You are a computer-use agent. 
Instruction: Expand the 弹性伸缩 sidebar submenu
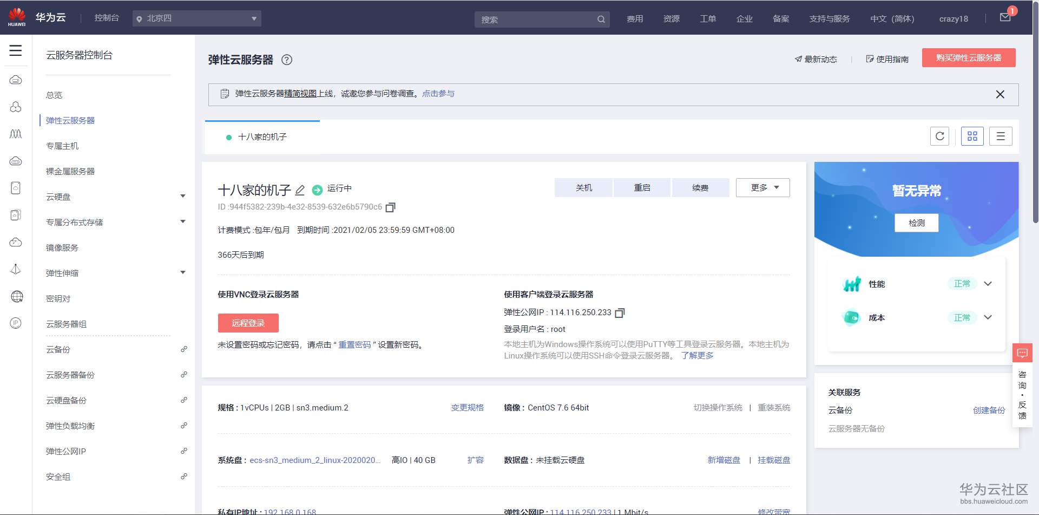coord(183,273)
